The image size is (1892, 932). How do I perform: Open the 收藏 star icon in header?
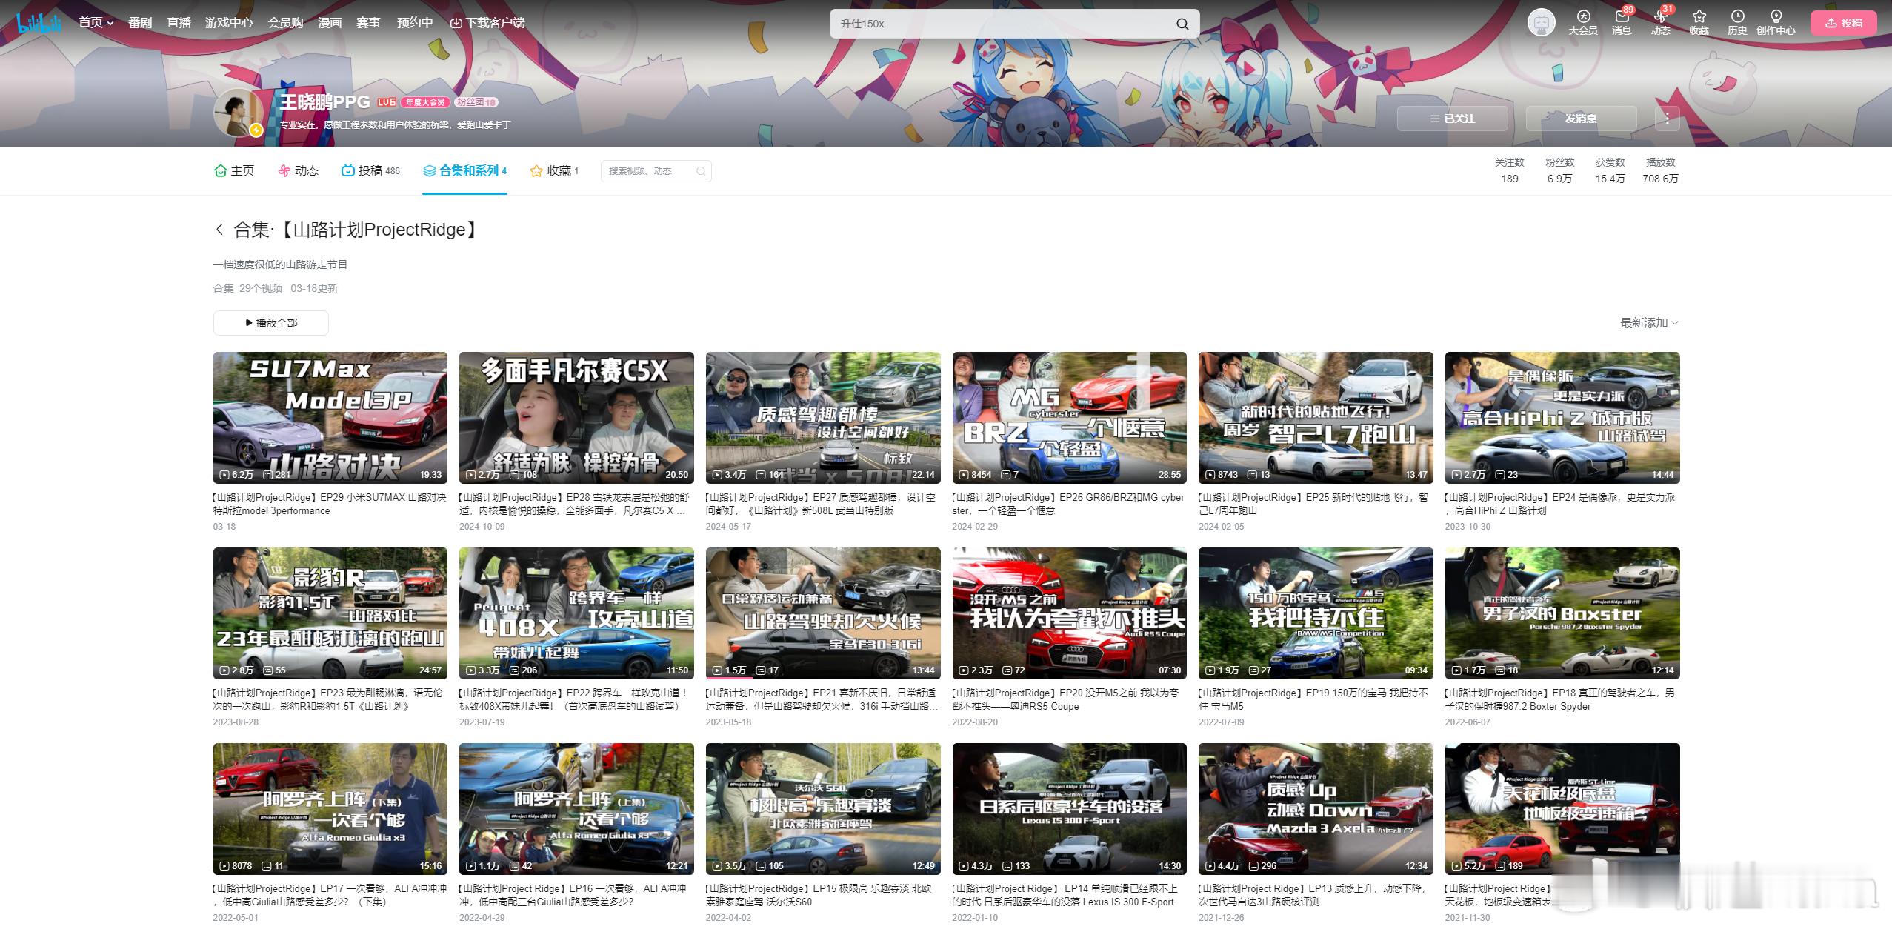point(1699,17)
